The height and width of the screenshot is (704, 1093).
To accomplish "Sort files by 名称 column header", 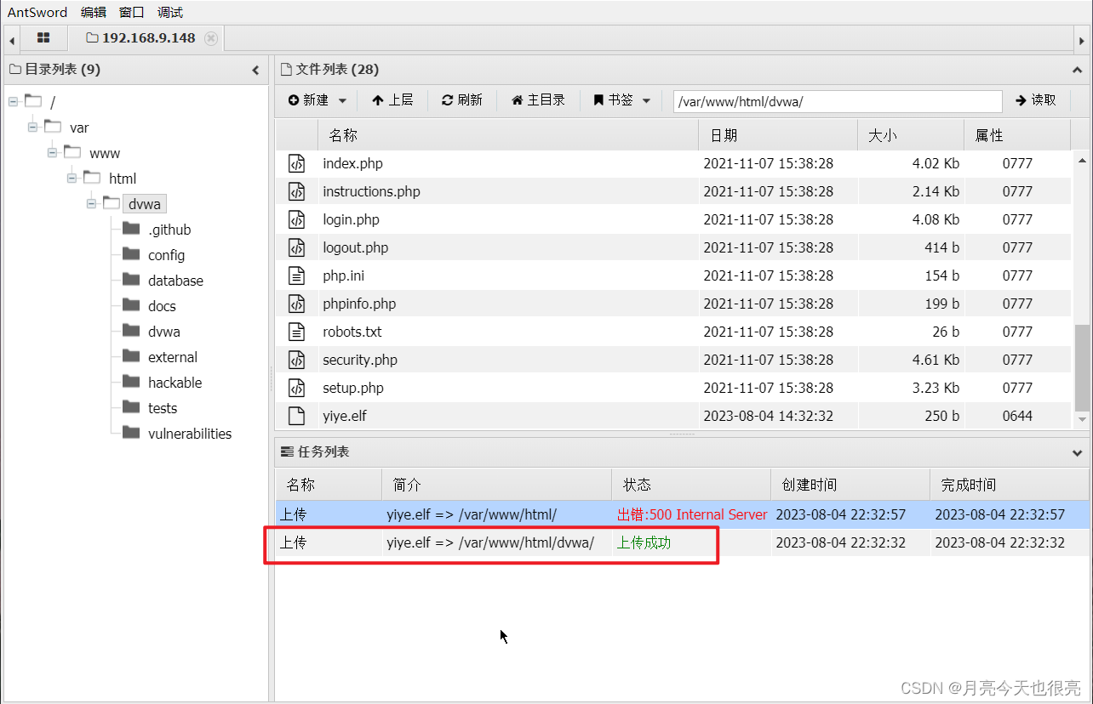I will point(508,135).
